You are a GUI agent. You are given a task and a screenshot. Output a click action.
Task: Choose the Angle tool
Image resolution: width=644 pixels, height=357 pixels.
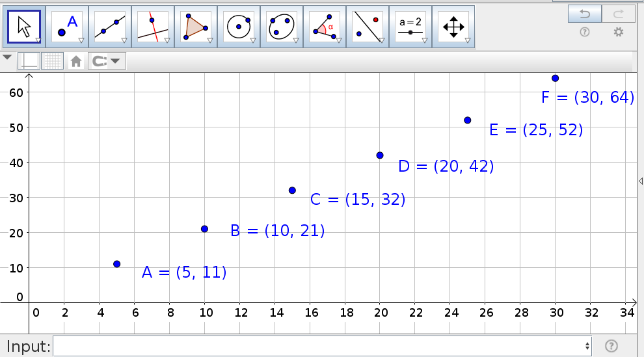coord(324,27)
